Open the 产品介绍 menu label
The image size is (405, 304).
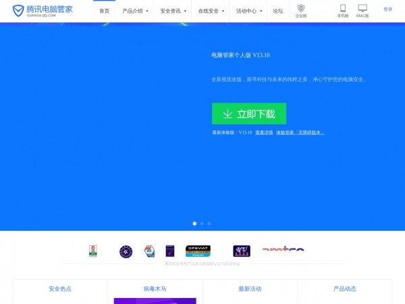[x=132, y=11]
